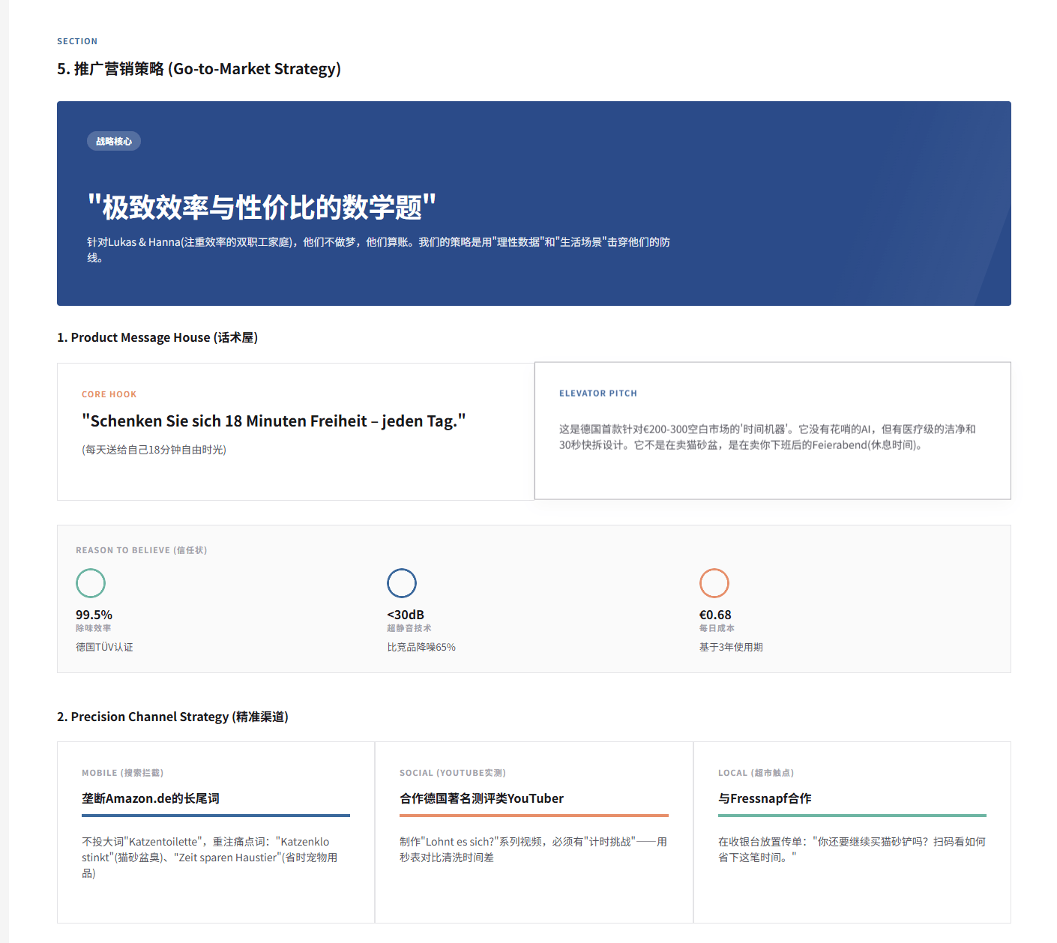
Task: Expand the Precision Channel Strategy section
Action: tap(175, 717)
